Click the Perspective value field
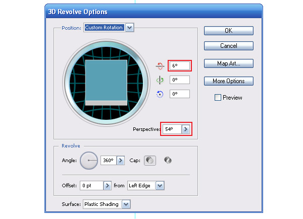This screenshot has width=303, height=219. pos(172,129)
